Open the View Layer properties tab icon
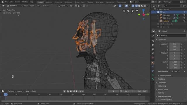This screenshot has width=187, height=105. coord(153,49)
